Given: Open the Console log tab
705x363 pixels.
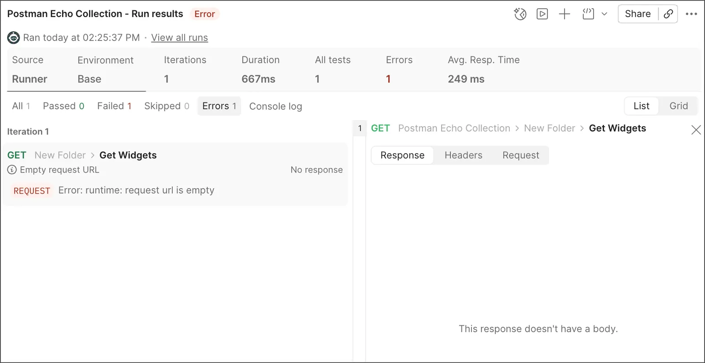Looking at the screenshot, I should coord(275,106).
